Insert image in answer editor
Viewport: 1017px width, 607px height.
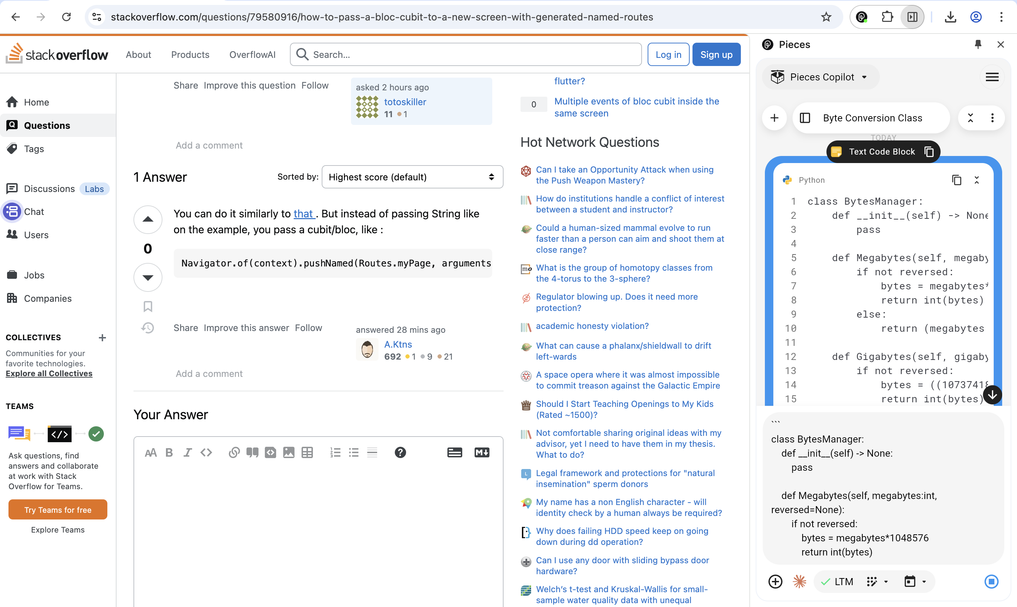pos(289,452)
